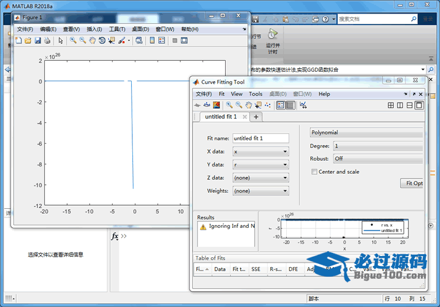This screenshot has height=307, width=440.
Task: Open 帮助(H) menu in Figure 1
Action: pyautogui.click(x=190, y=29)
